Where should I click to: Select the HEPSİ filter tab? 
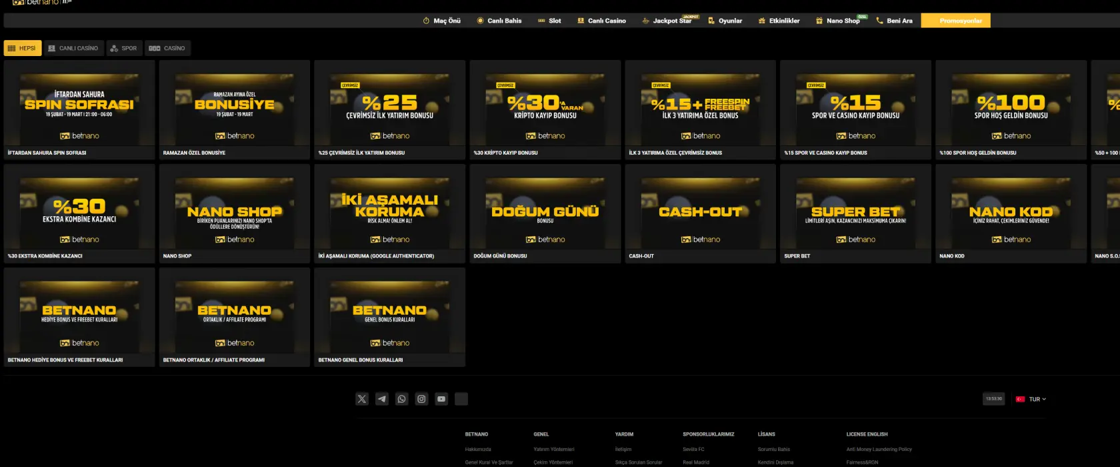pyautogui.click(x=22, y=48)
